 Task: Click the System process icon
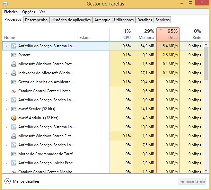[14, 55]
